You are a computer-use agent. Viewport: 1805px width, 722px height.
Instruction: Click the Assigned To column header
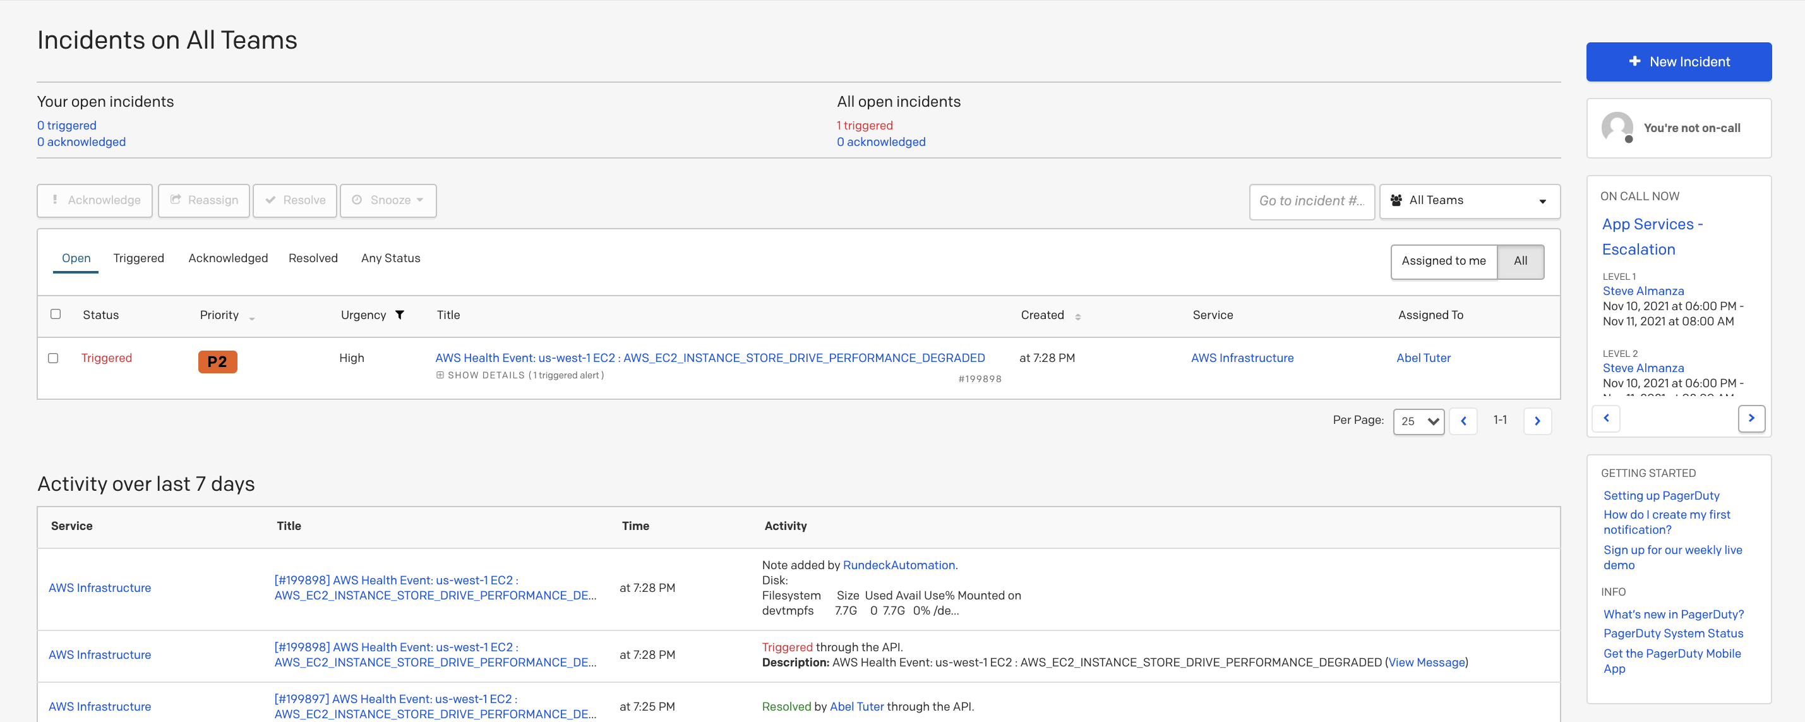tap(1430, 315)
